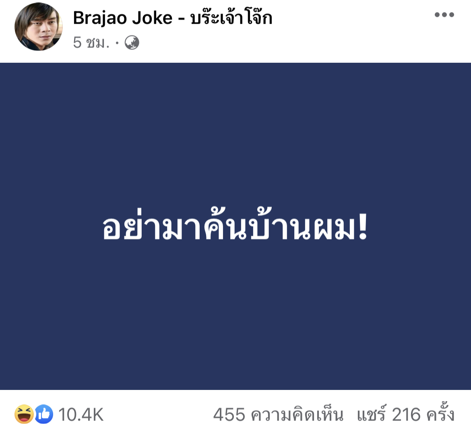Open the แชร์ 216 ครั้ง shares list

pyautogui.click(x=405, y=414)
